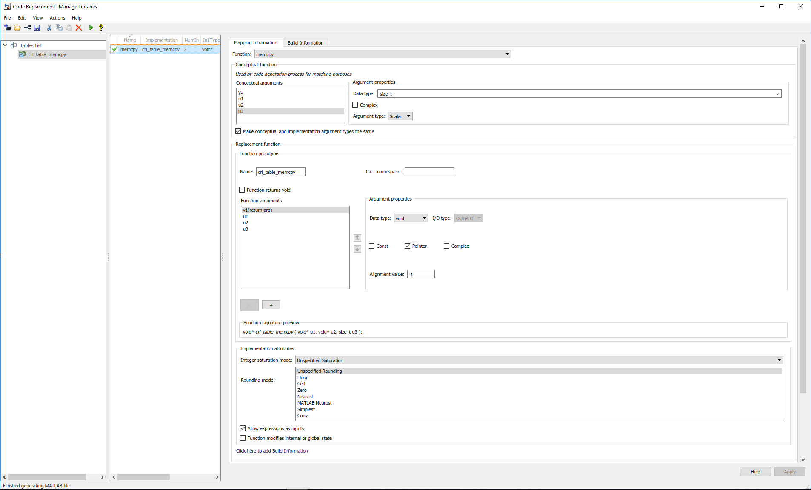This screenshot has width=811, height=490.
Task: Select crl_table_memcpy in the Tables List tree
Action: [x=47, y=54]
